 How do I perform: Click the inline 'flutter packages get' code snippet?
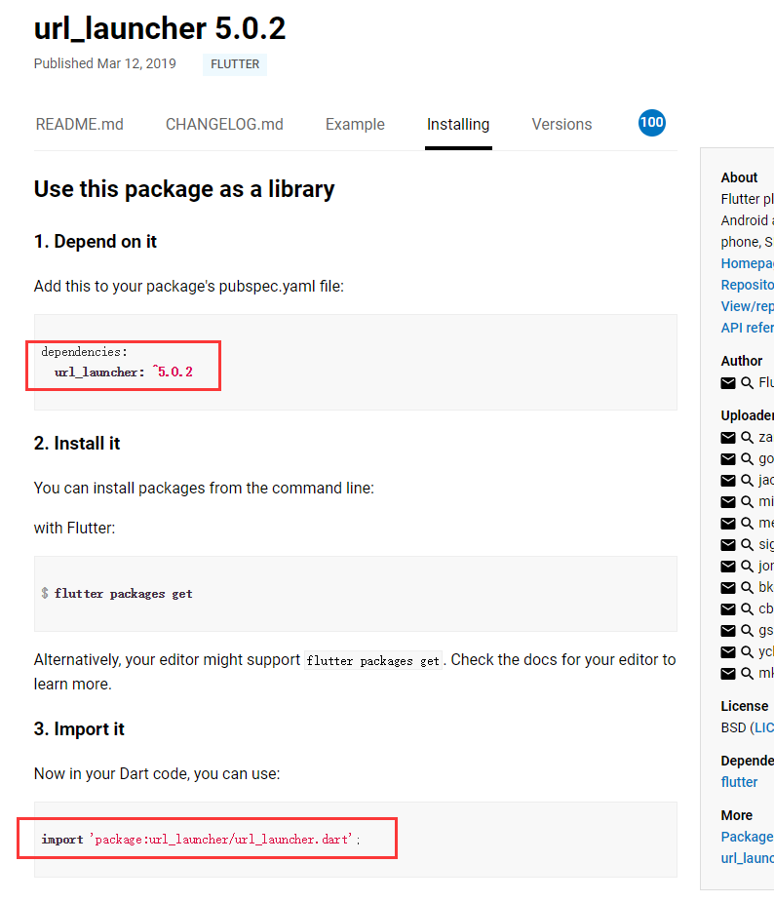373,661
